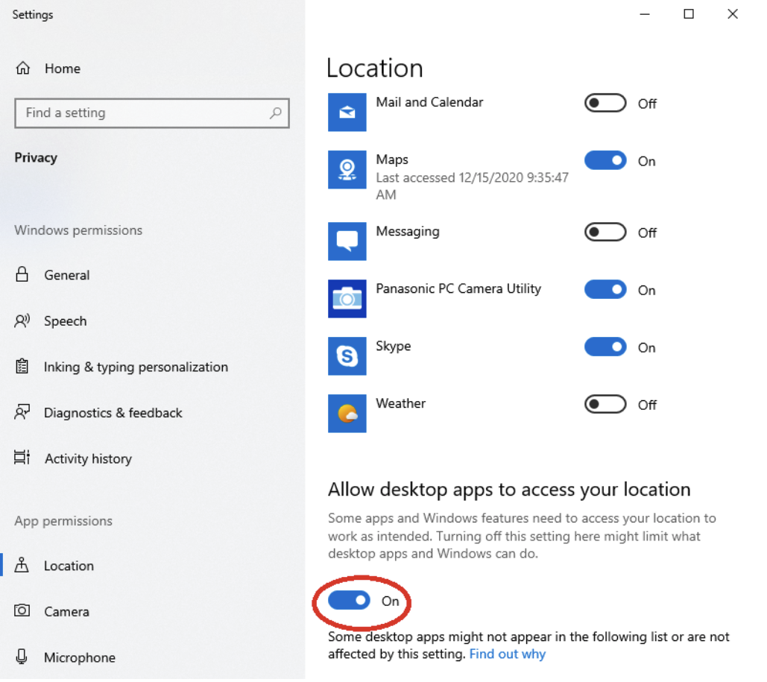Turn off Skype location access
The image size is (767, 682).
(605, 347)
